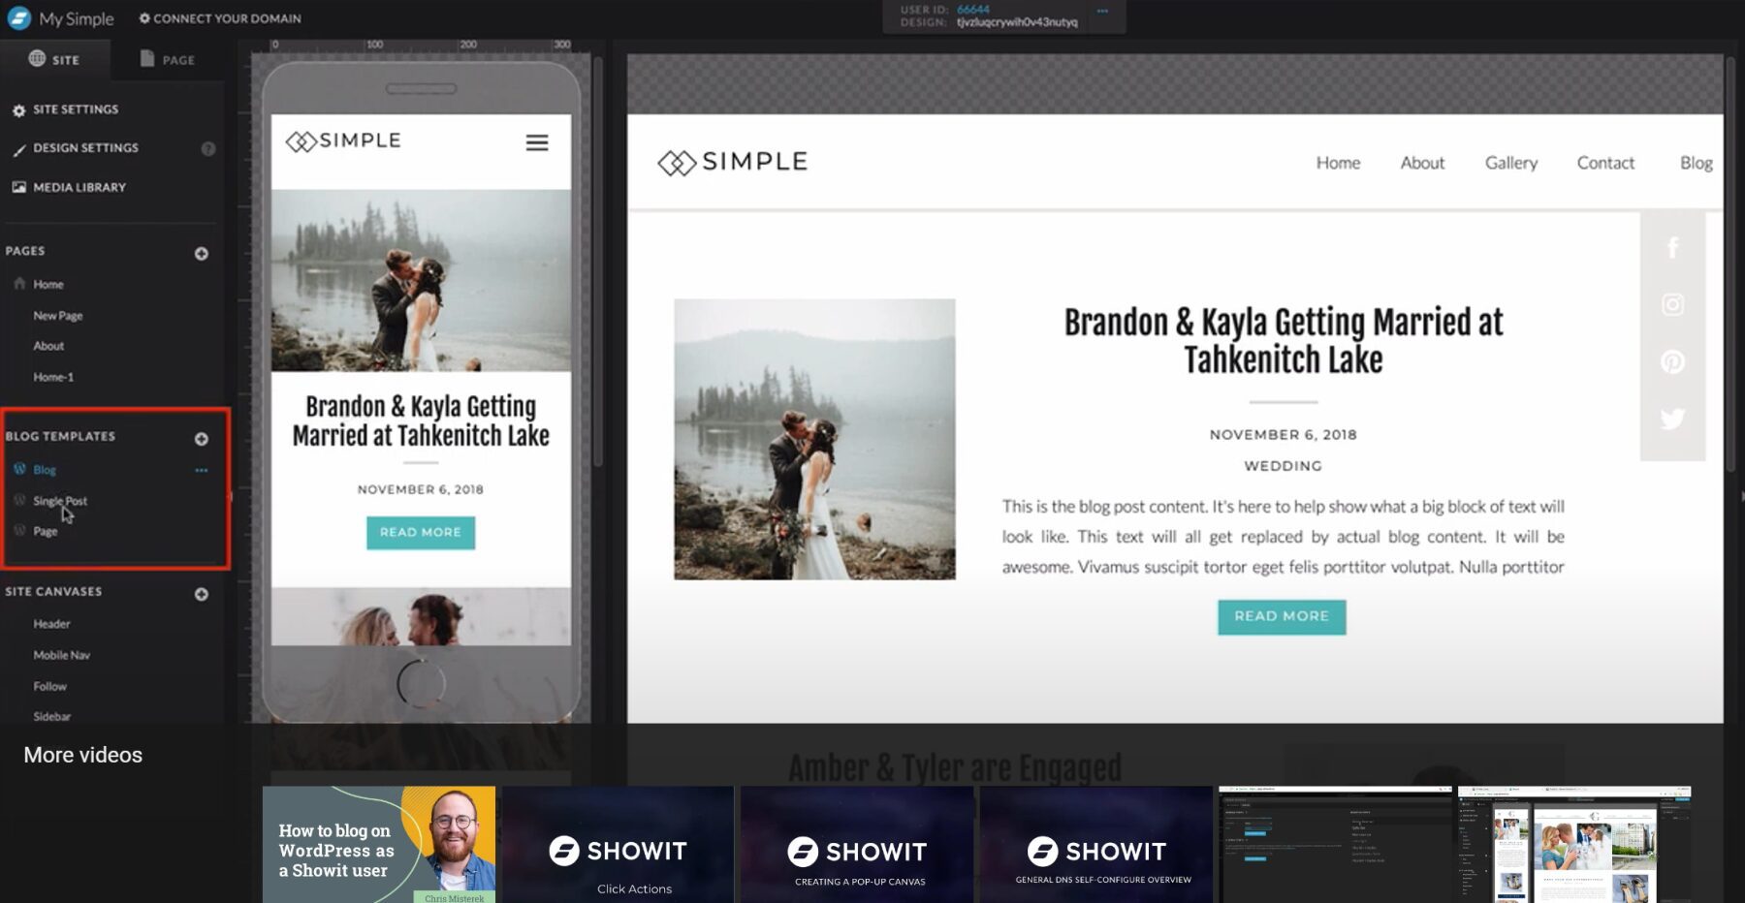Image resolution: width=1745 pixels, height=903 pixels.
Task: Open the Blog template ellipsis options menu
Action: [x=201, y=469]
